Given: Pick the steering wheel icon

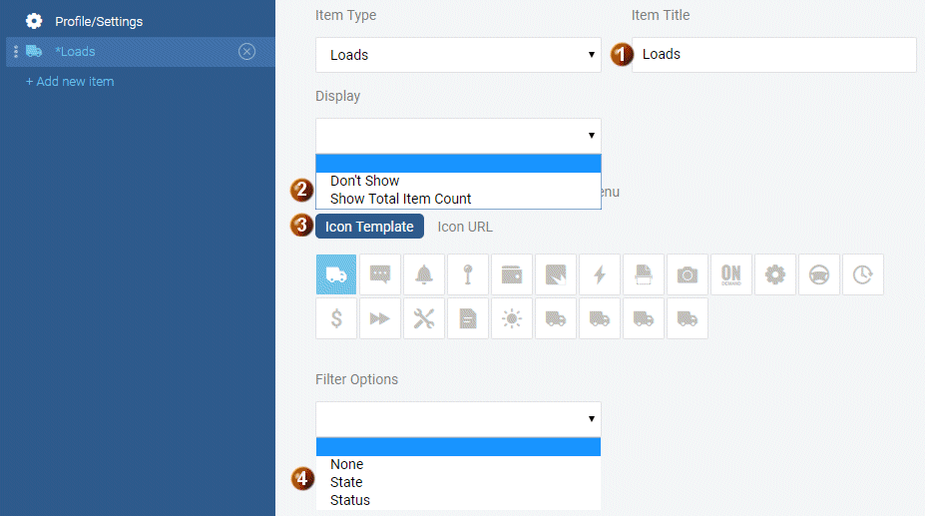Looking at the screenshot, I should (x=819, y=274).
